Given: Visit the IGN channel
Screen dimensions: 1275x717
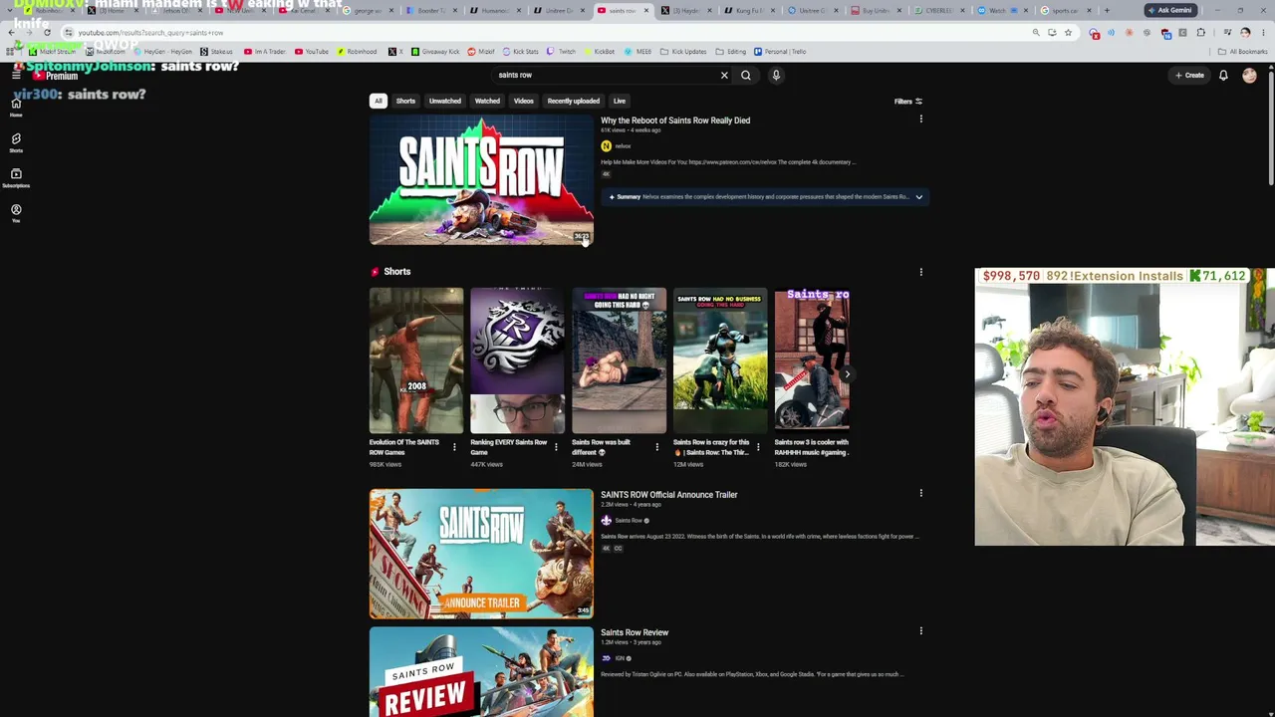Looking at the screenshot, I should click(x=619, y=658).
